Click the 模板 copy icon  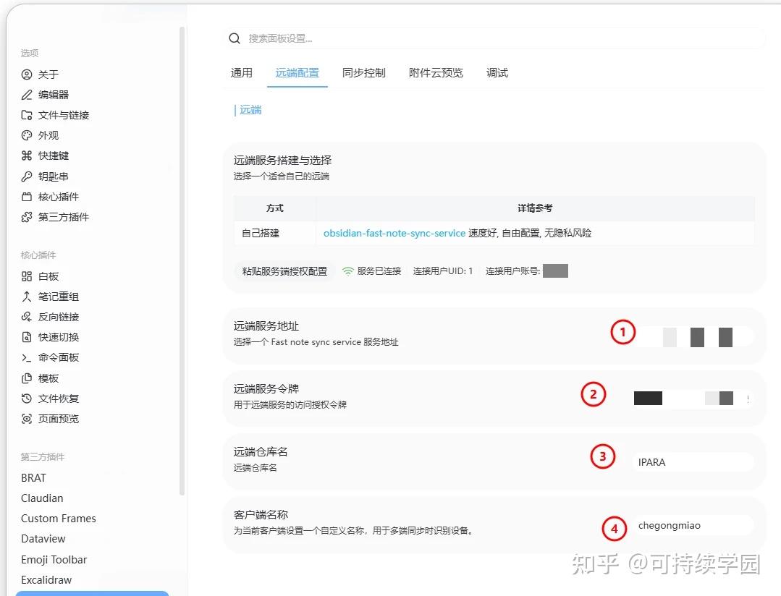(26, 378)
